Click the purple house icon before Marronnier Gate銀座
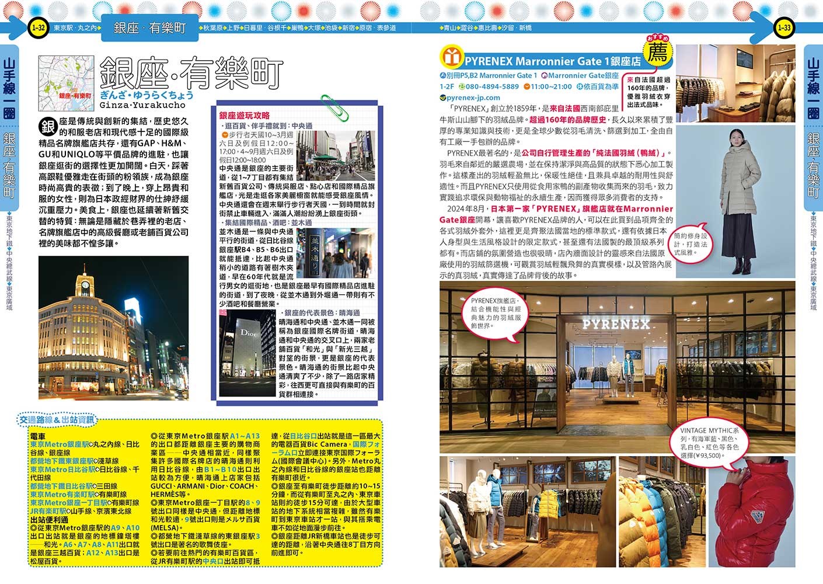823x584 pixels. click(x=543, y=75)
